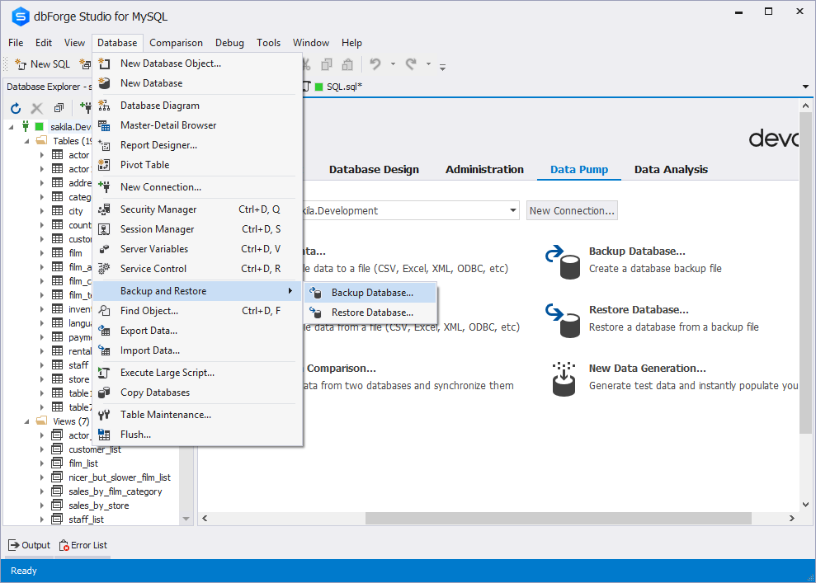Select Service Control menu item
This screenshot has width=816, height=583.
pos(198,269)
